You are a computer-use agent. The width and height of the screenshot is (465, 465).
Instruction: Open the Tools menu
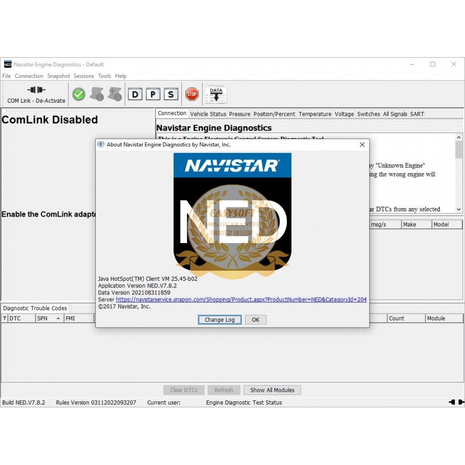105,76
